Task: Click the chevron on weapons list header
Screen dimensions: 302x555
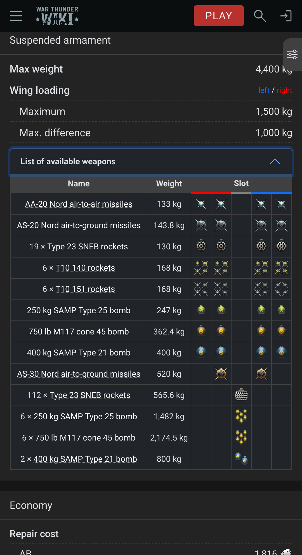Action: coord(275,161)
